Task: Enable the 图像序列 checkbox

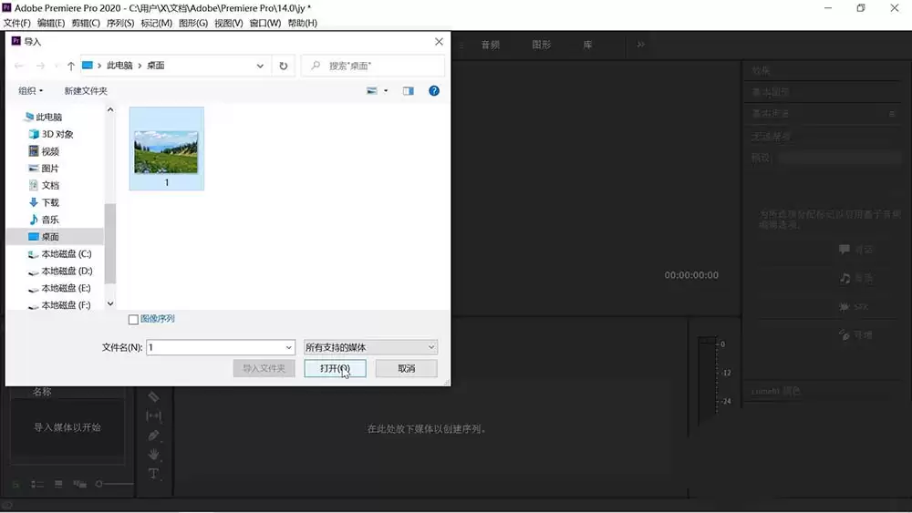Action: [133, 319]
